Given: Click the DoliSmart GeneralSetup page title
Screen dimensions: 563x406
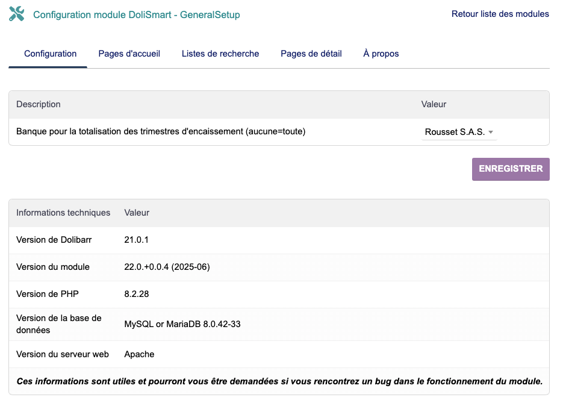Looking at the screenshot, I should pos(136,15).
